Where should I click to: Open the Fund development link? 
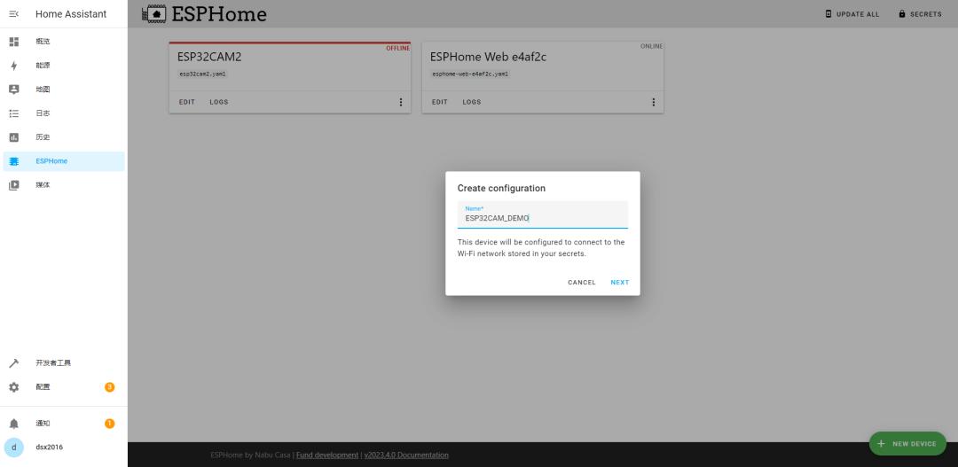click(x=327, y=455)
